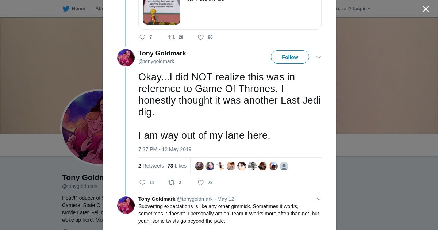The height and width of the screenshot is (230, 438).
Task: Click first liker avatar in likes row
Action: (199, 166)
